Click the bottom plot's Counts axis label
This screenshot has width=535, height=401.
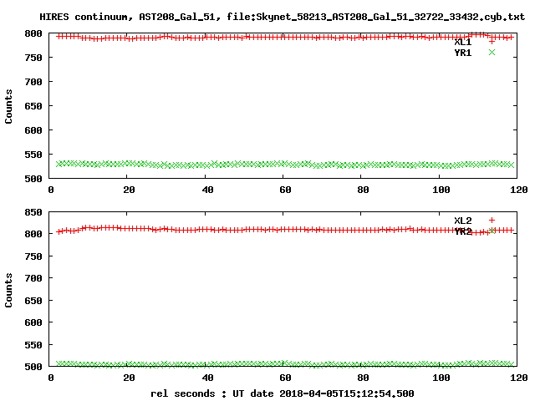pos(8,290)
